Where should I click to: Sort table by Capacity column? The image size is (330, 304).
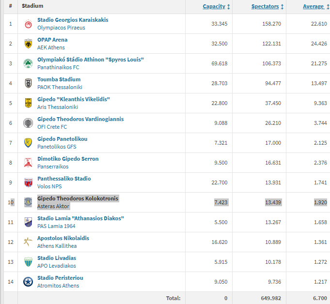tap(214, 6)
